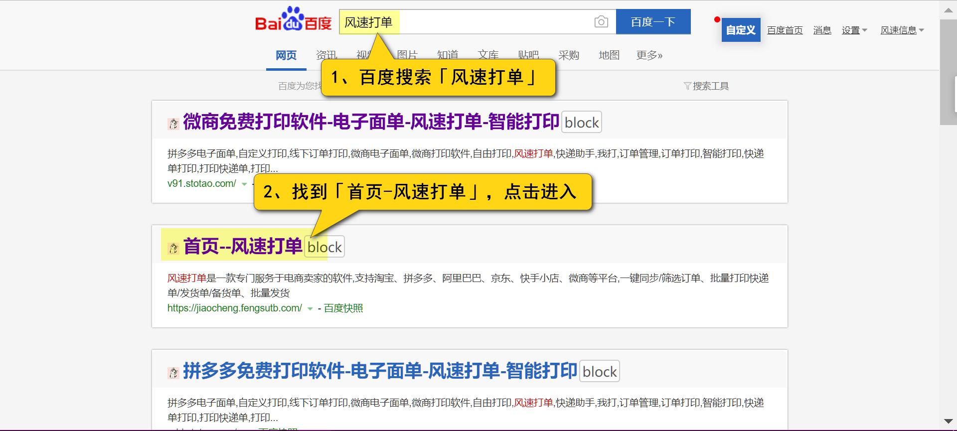Switch to the 知道 tab
Viewport: 957px width, 431px height.
[447, 55]
